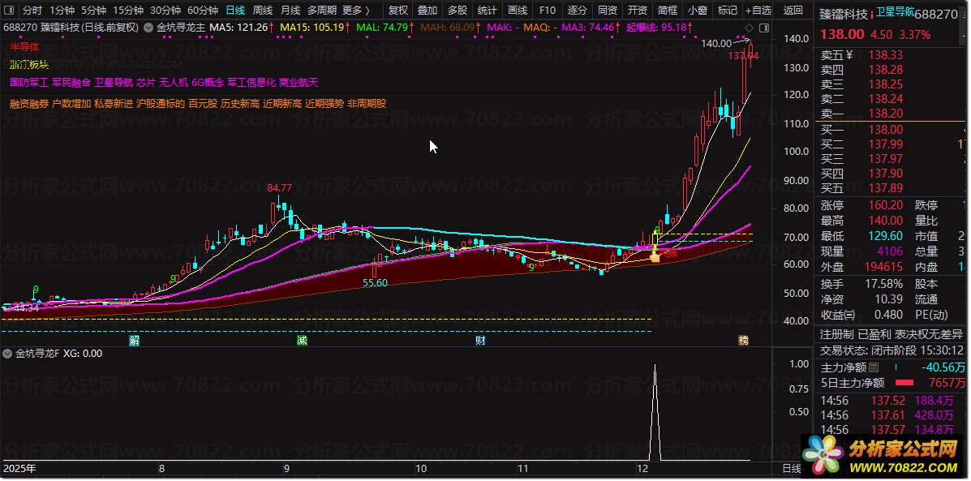This screenshot has width=971, height=481.
Task: Switch to 简框 simple frame mode
Action: pyautogui.click(x=668, y=10)
